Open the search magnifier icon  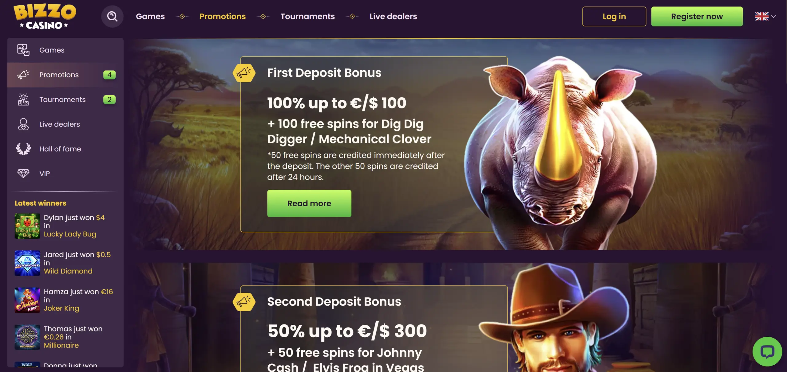point(112,16)
